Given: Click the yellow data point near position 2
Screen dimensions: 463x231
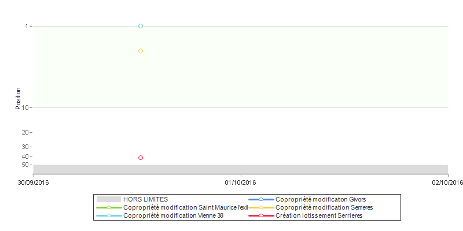Looking at the screenshot, I should [x=141, y=51].
